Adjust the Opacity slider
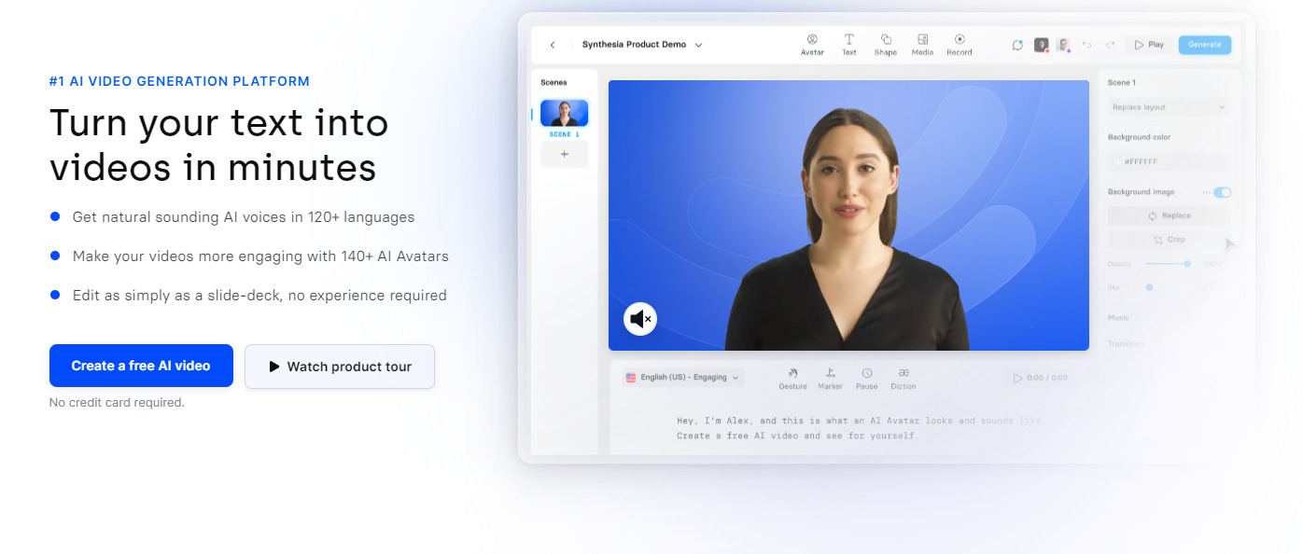The width and height of the screenshot is (1303, 554). click(x=1167, y=264)
